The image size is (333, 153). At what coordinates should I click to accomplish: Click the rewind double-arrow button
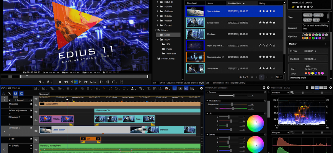click(66, 82)
